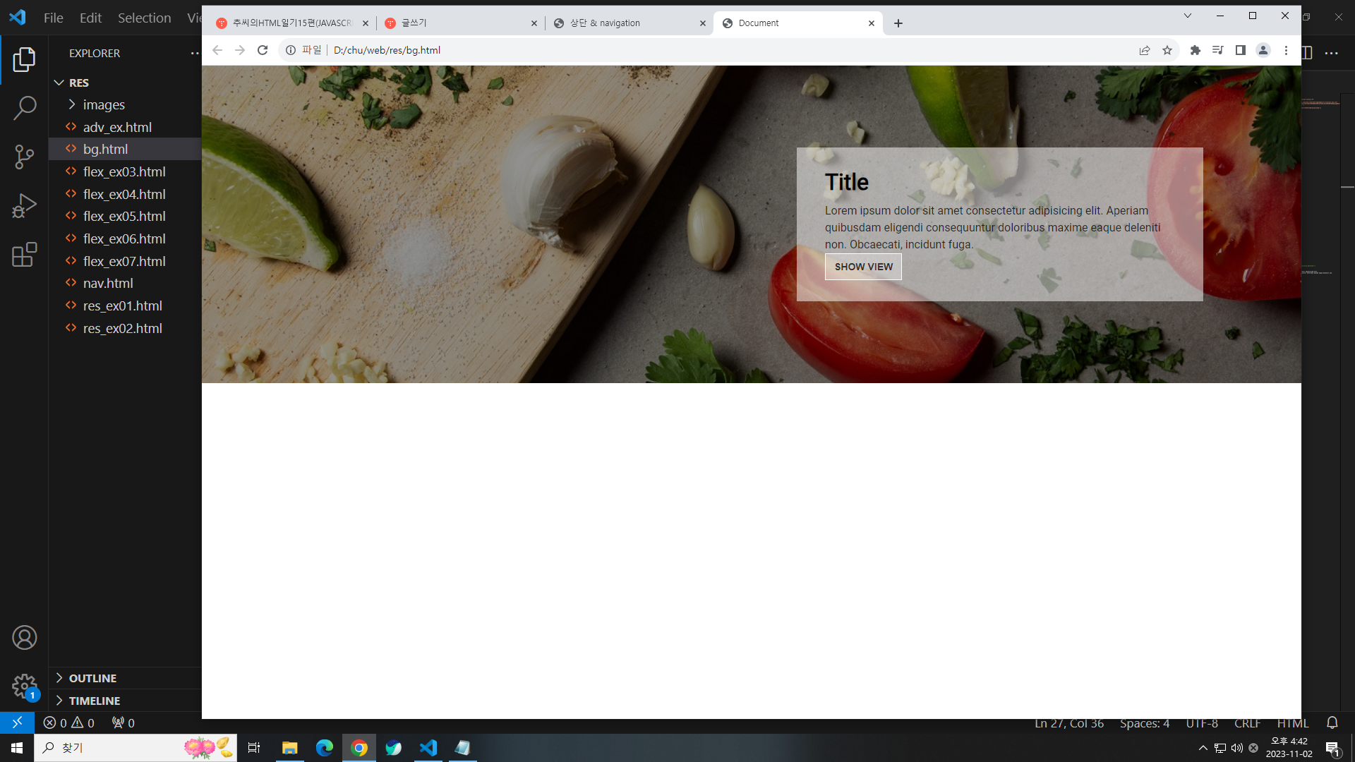Open the Extensions view
The height and width of the screenshot is (762, 1355).
point(24,255)
